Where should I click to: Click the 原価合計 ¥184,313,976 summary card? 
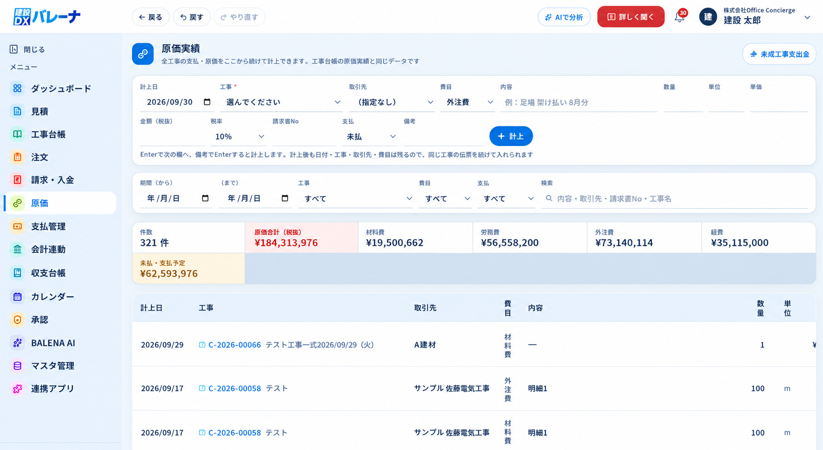click(301, 237)
